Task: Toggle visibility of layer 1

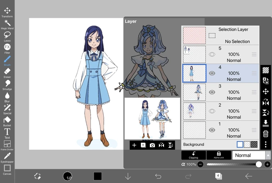Action: (212, 130)
